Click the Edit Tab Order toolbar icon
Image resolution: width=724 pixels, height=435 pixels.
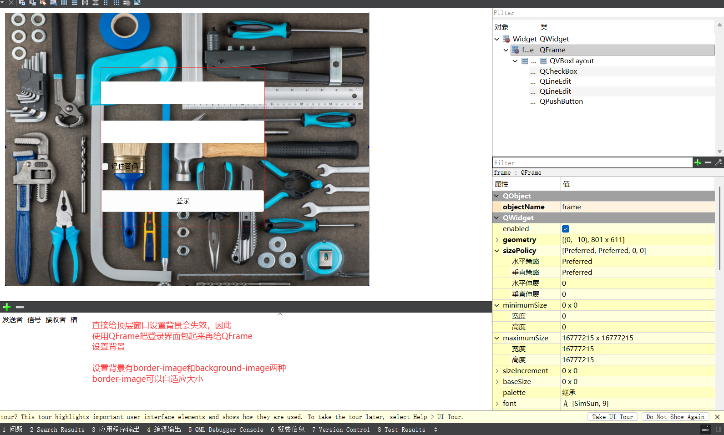(x=53, y=3)
